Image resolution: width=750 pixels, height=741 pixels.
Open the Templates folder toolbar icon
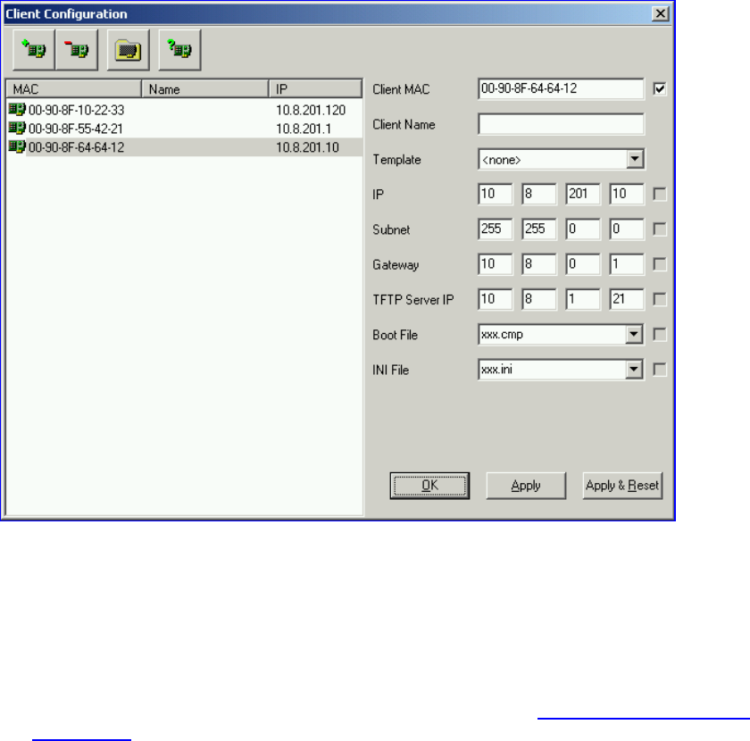[x=129, y=50]
